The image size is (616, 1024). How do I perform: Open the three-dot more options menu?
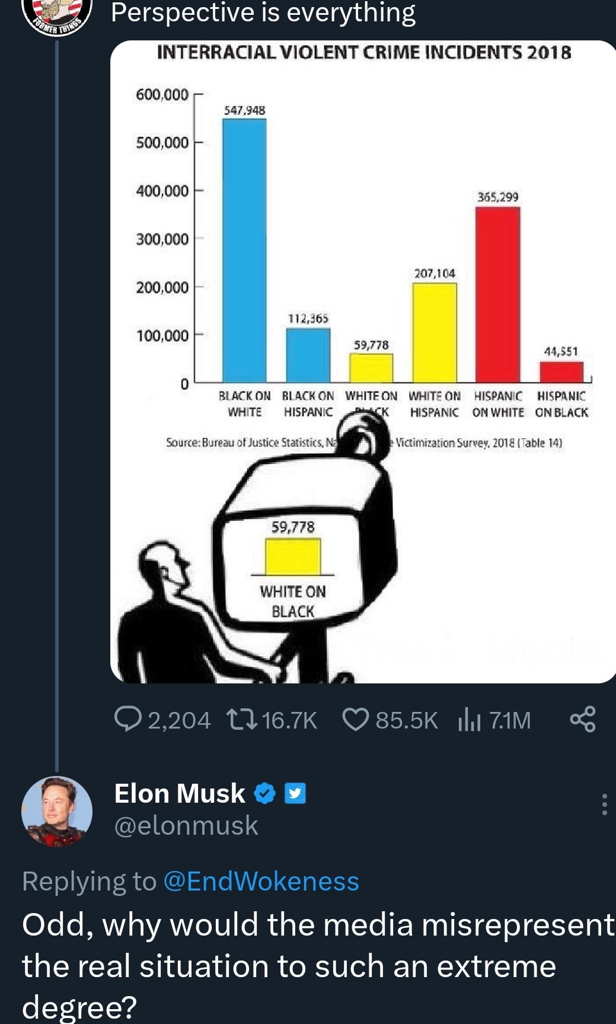(604, 804)
